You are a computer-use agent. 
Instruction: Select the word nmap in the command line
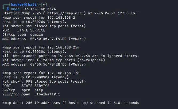coord(15,9)
